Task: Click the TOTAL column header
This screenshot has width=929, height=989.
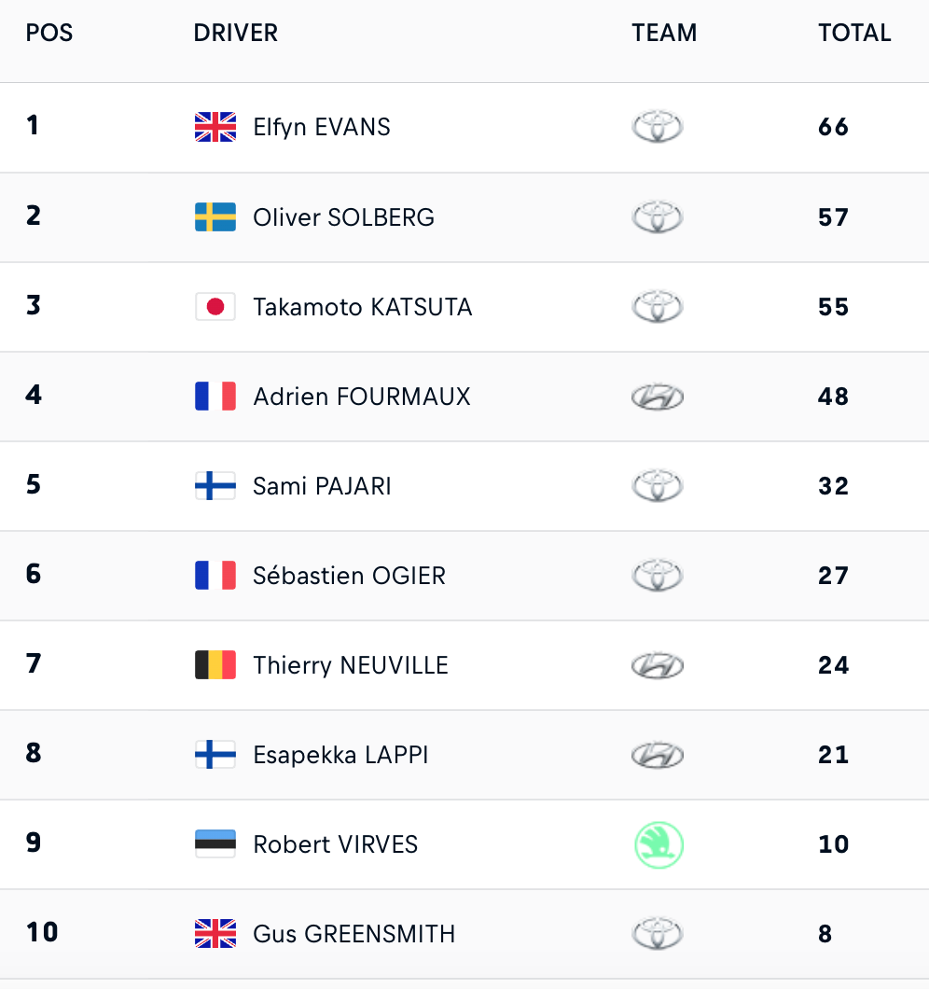Action: [x=854, y=33]
